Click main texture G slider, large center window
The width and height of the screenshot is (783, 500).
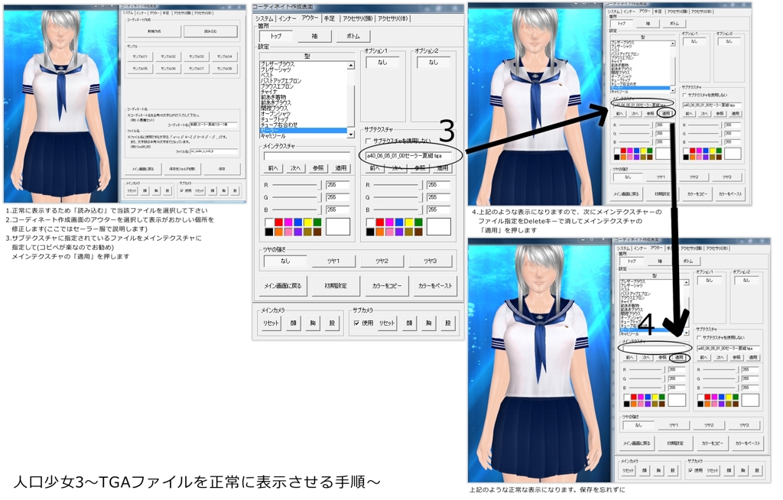tap(296, 198)
